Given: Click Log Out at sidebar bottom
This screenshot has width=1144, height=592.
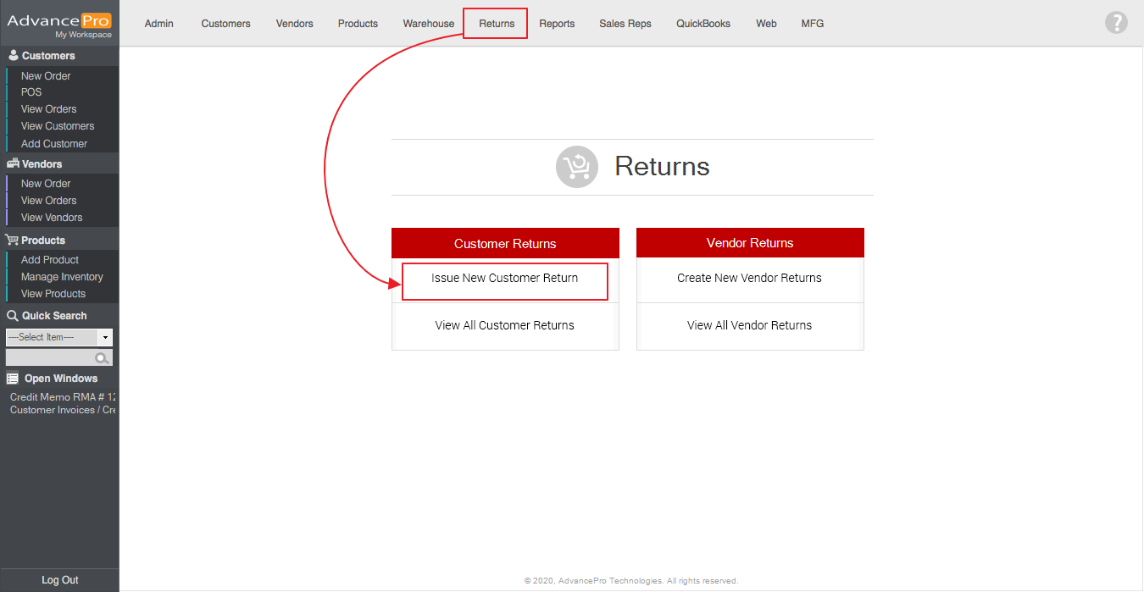Looking at the screenshot, I should click(x=59, y=580).
